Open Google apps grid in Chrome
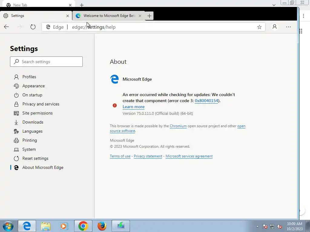The height and width of the screenshot is (232, 310). click(x=301, y=31)
